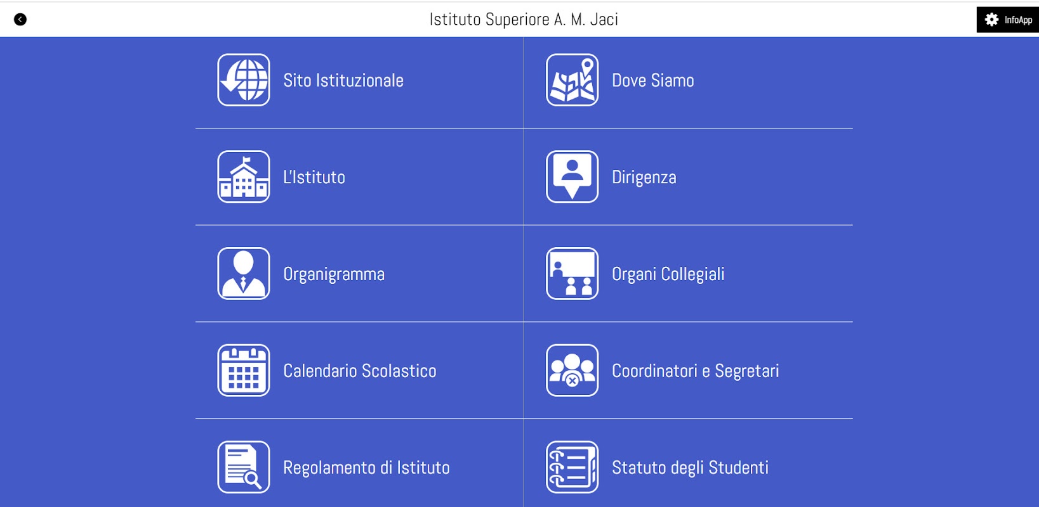This screenshot has width=1039, height=507.
Task: Open the Dove Siamo map icon
Action: click(x=572, y=80)
